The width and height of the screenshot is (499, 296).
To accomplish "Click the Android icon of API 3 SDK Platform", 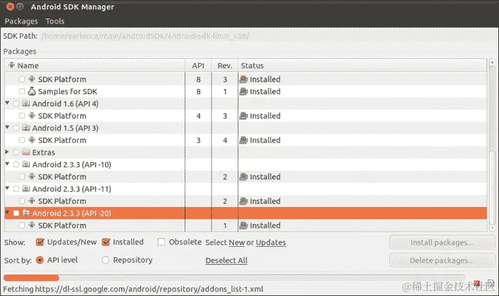I will [31, 139].
